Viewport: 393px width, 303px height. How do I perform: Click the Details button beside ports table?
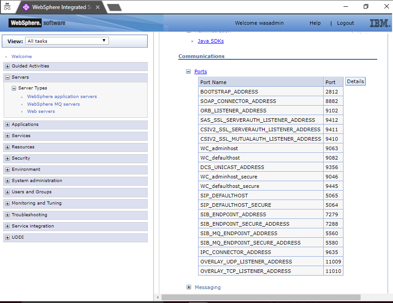tap(355, 81)
